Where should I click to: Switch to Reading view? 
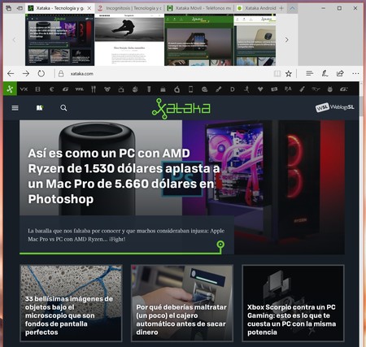277,73
